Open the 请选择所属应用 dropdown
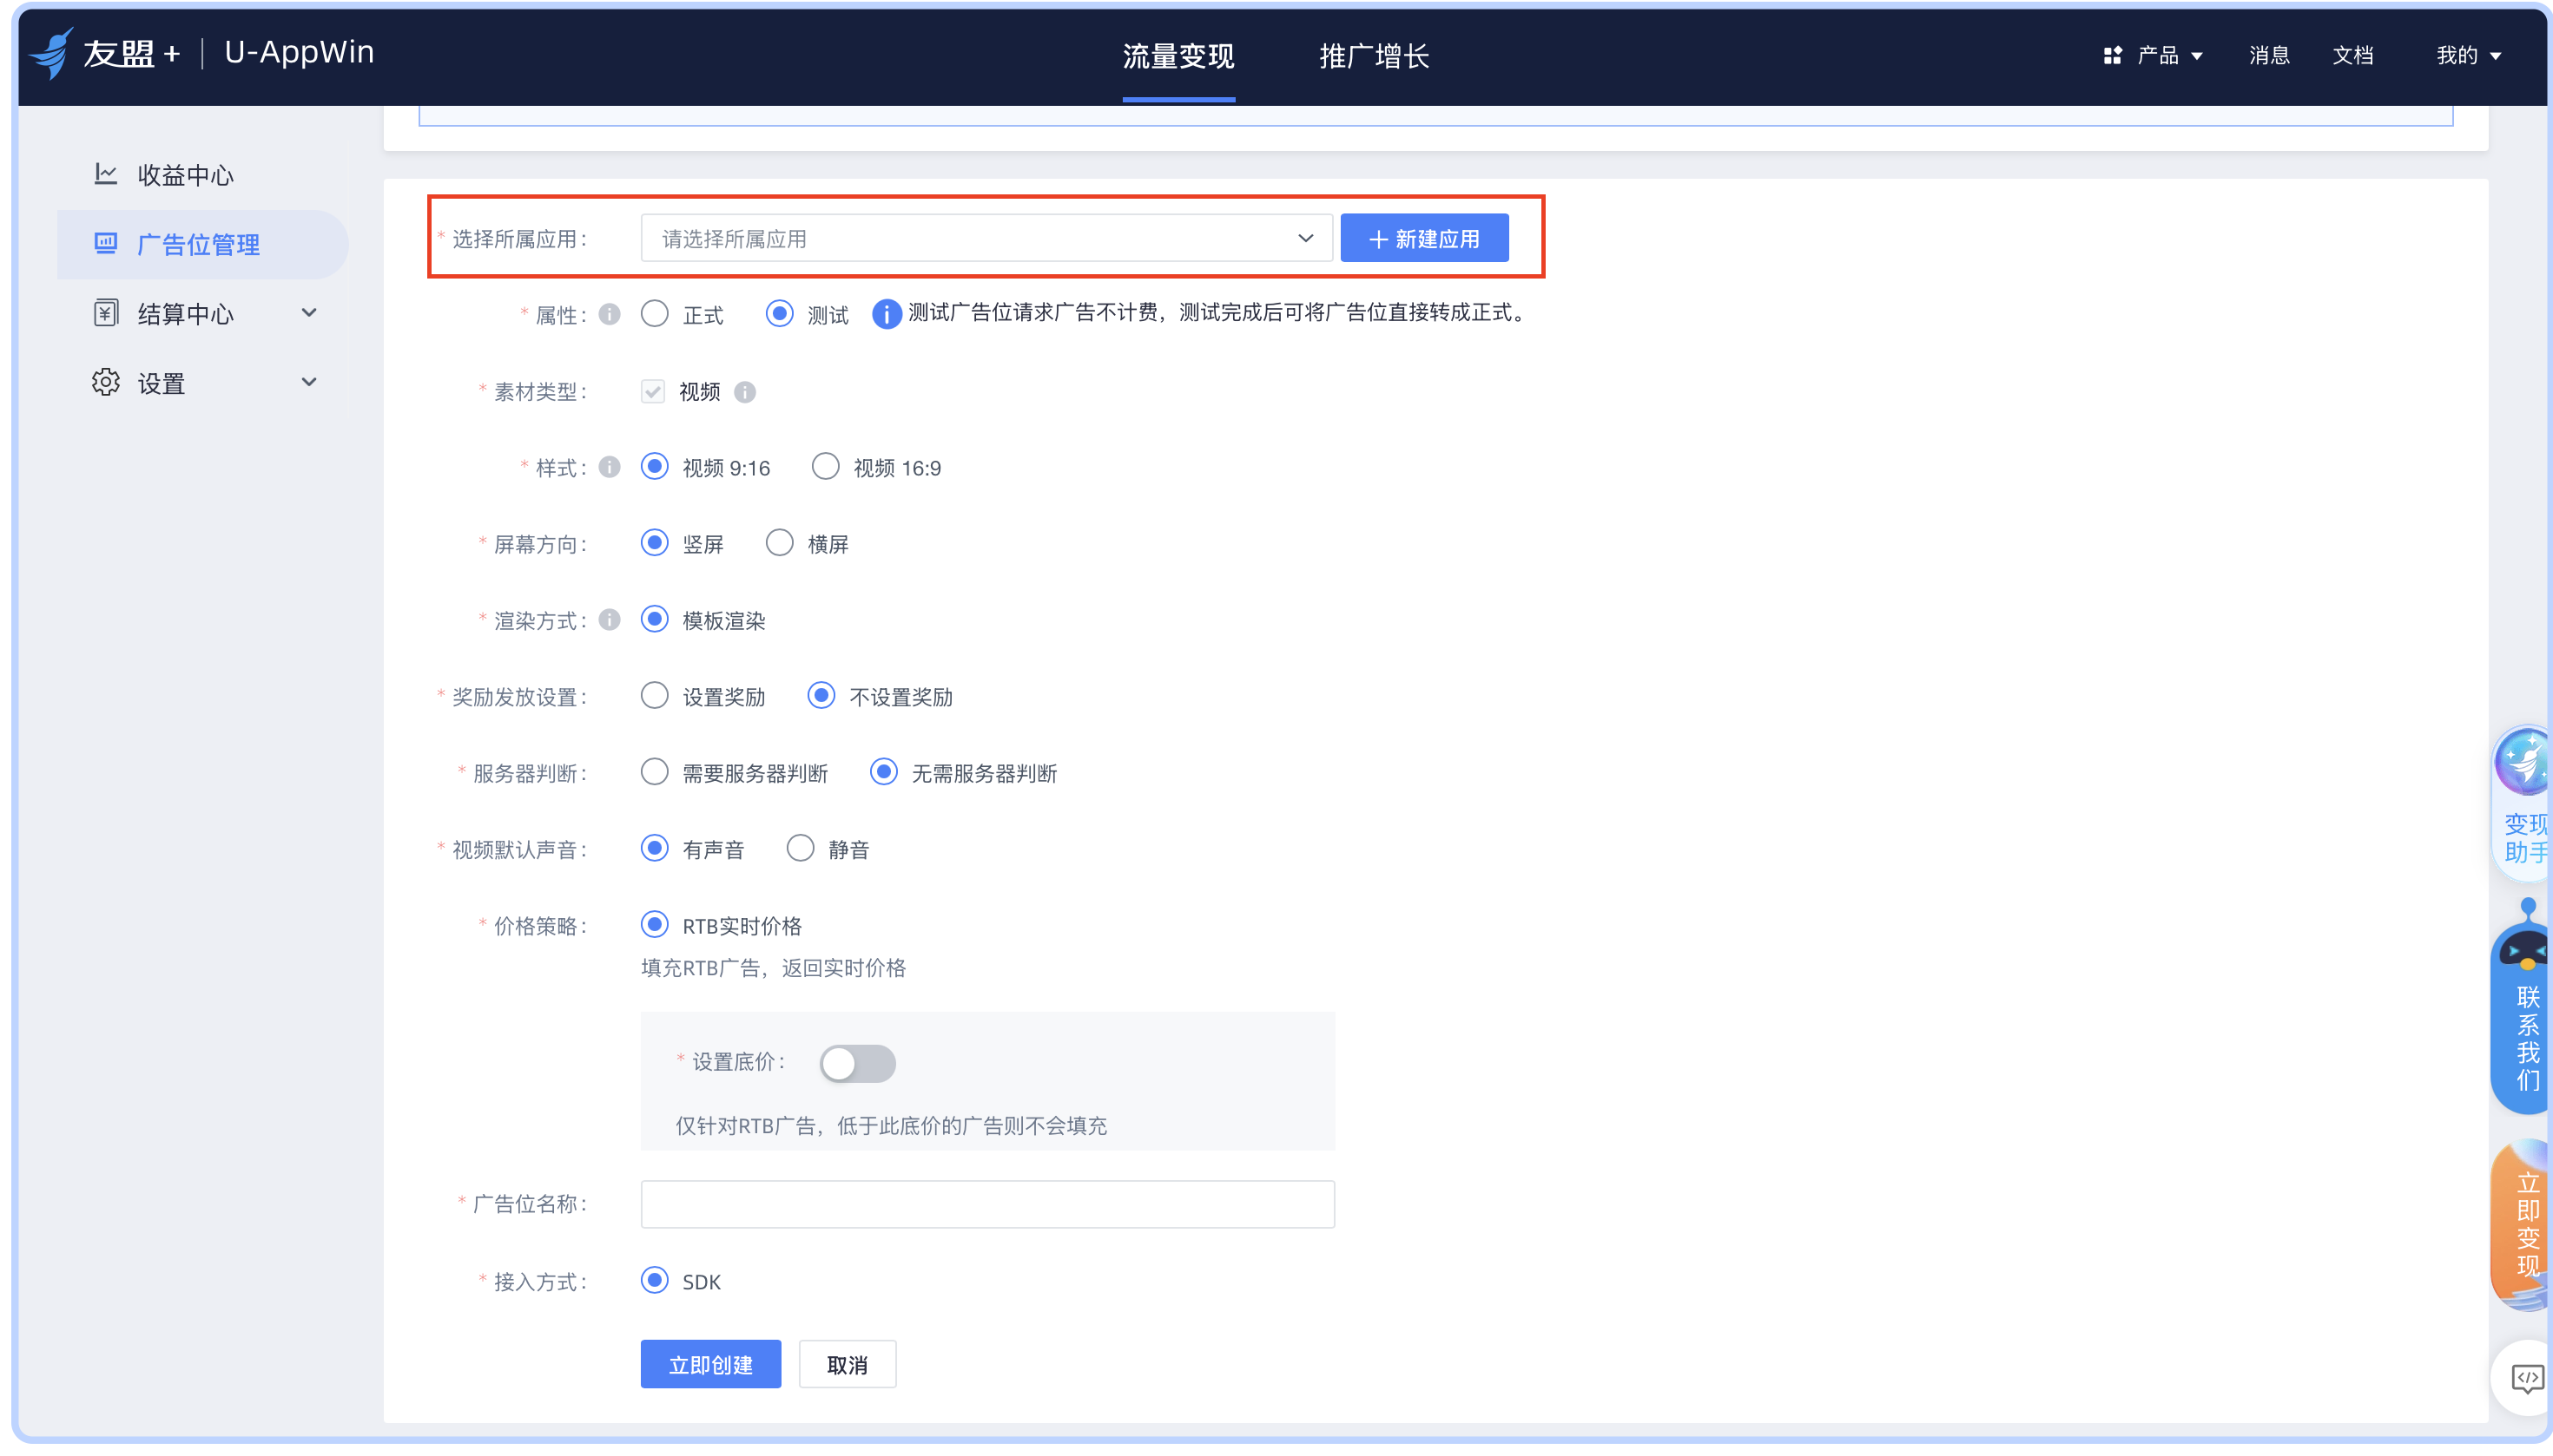Screen dimensions: 2553x1456 click(x=986, y=239)
